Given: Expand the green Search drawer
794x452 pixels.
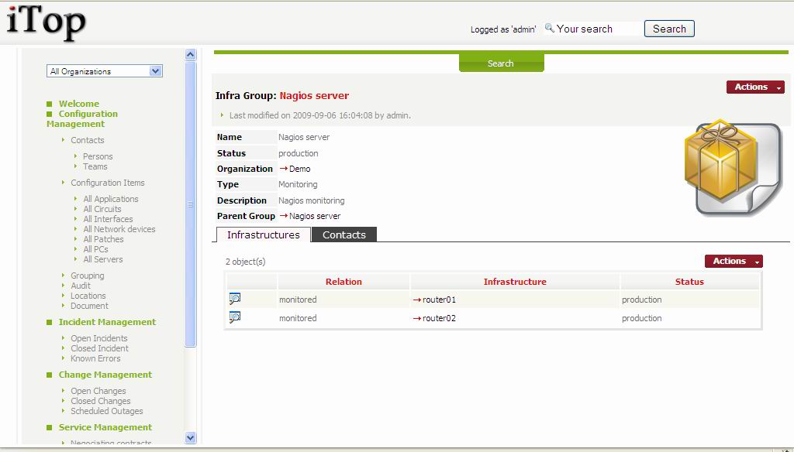Looking at the screenshot, I should 502,63.
